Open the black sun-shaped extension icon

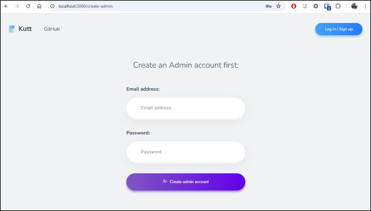pyautogui.click(x=316, y=6)
